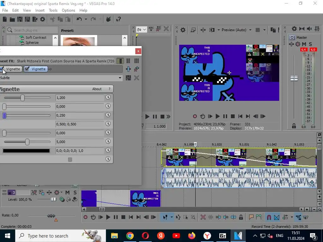Viewport: 323px width, 242px height.
Task: Lock the event with the padlock icon
Action: coord(241,217)
